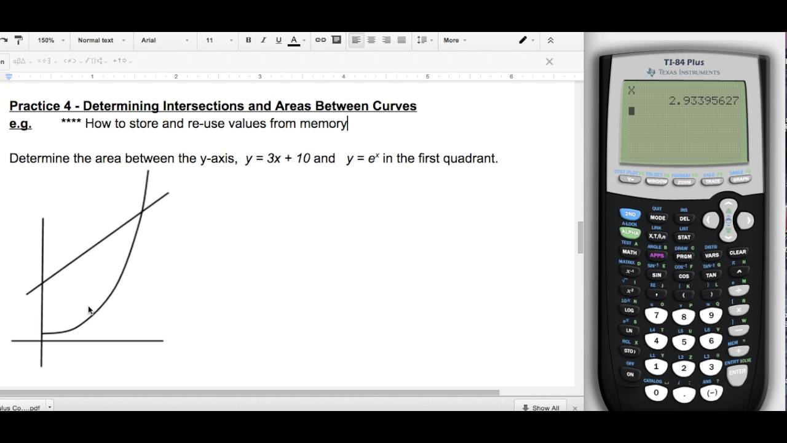Click the LN key
This screenshot has height=443, width=787.
[630, 330]
